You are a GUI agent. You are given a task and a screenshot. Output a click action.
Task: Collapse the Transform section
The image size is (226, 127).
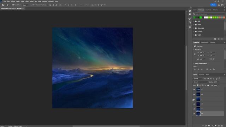pyautogui.click(x=194, y=50)
